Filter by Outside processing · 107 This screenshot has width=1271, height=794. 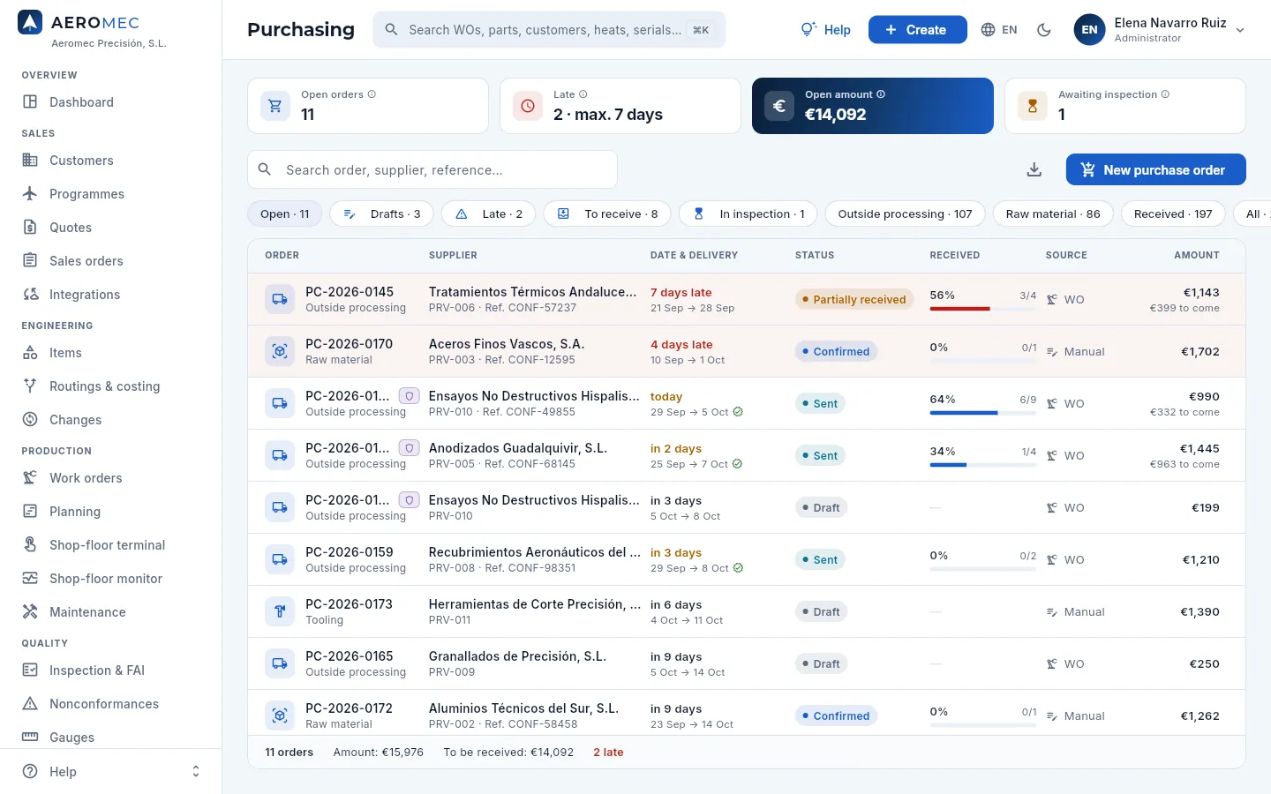905,213
